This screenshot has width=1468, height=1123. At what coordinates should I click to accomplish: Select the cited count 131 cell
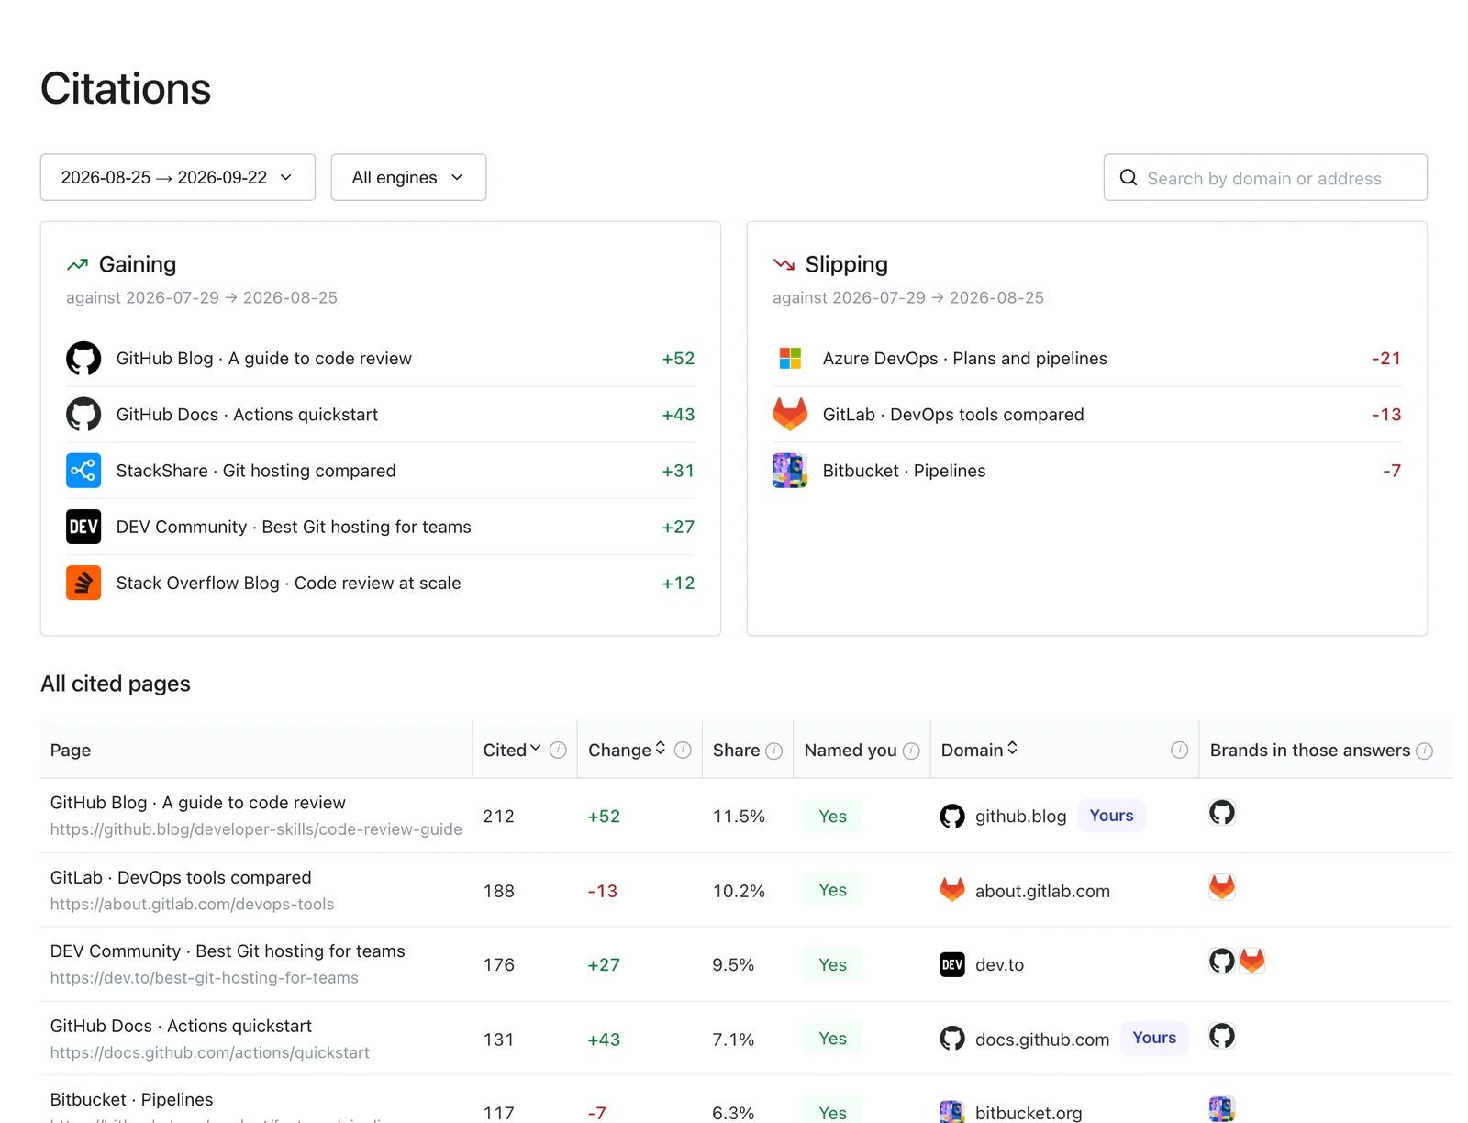pos(499,1040)
